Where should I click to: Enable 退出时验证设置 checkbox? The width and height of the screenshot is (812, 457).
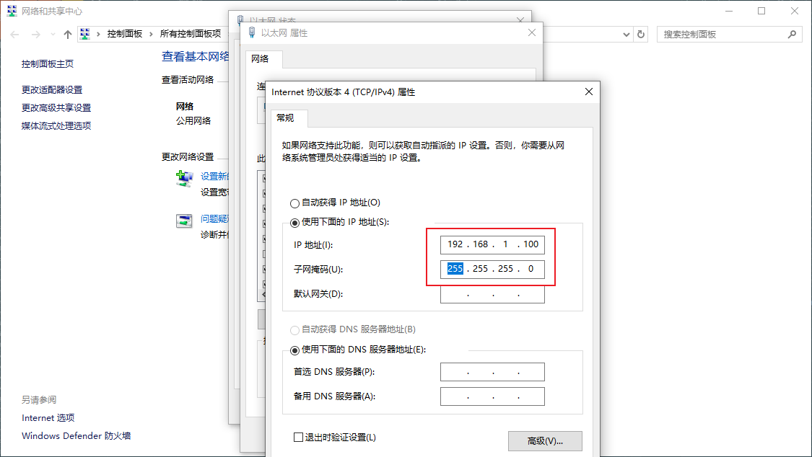(x=298, y=437)
